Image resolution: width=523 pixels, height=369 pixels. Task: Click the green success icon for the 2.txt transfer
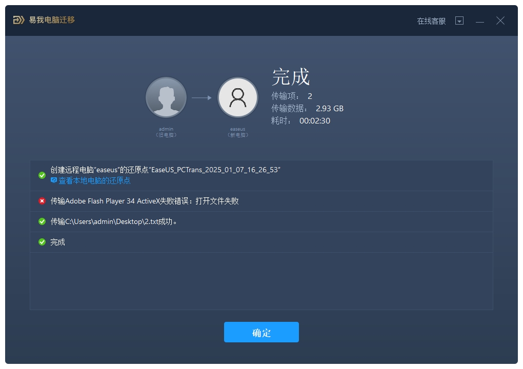(42, 221)
